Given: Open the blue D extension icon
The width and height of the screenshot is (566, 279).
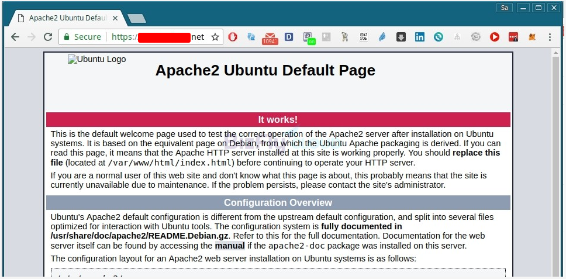Looking at the screenshot, I should [x=289, y=37].
